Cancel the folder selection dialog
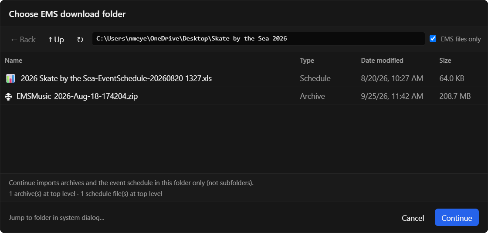Screen dimensions: 488x233 click(413, 218)
